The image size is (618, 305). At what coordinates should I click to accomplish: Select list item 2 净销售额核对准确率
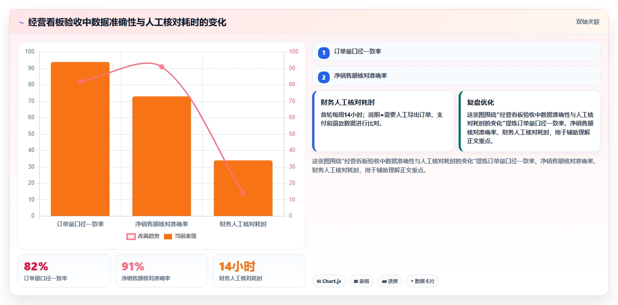click(456, 76)
